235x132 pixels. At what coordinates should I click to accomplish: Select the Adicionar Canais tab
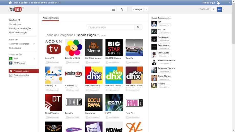(x=51, y=18)
